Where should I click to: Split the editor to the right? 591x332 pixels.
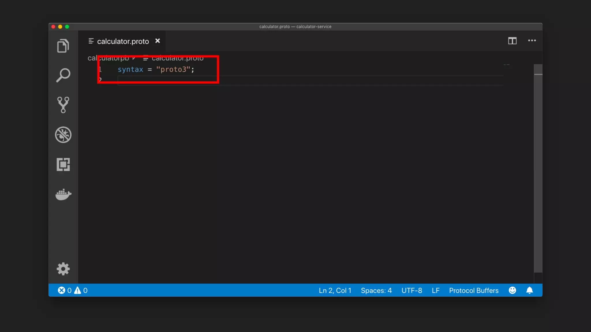tap(512, 41)
